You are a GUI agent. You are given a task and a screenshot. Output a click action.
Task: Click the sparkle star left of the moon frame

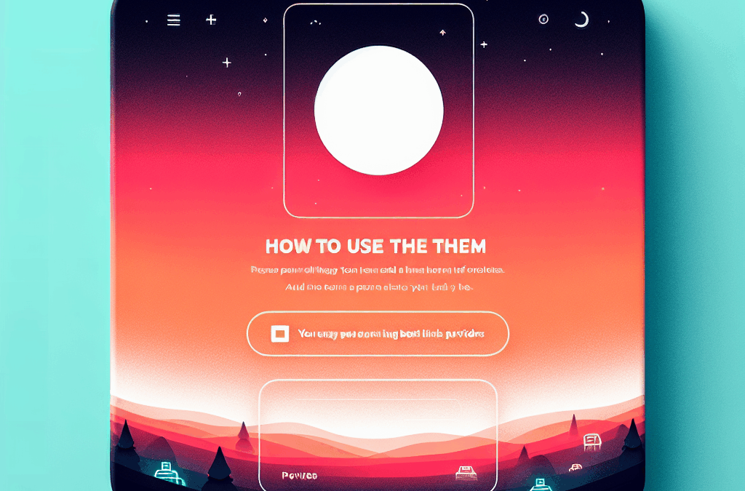pyautogui.click(x=227, y=63)
